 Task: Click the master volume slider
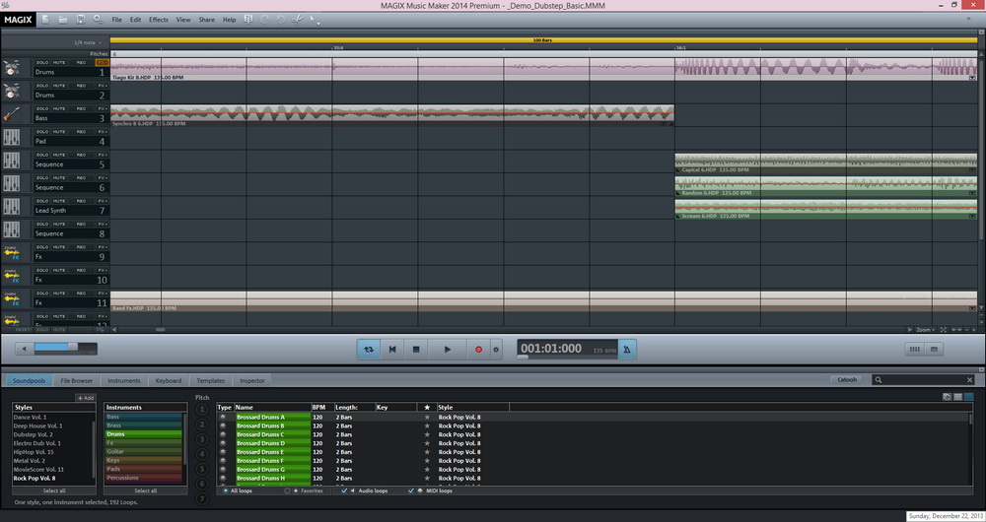(65, 348)
